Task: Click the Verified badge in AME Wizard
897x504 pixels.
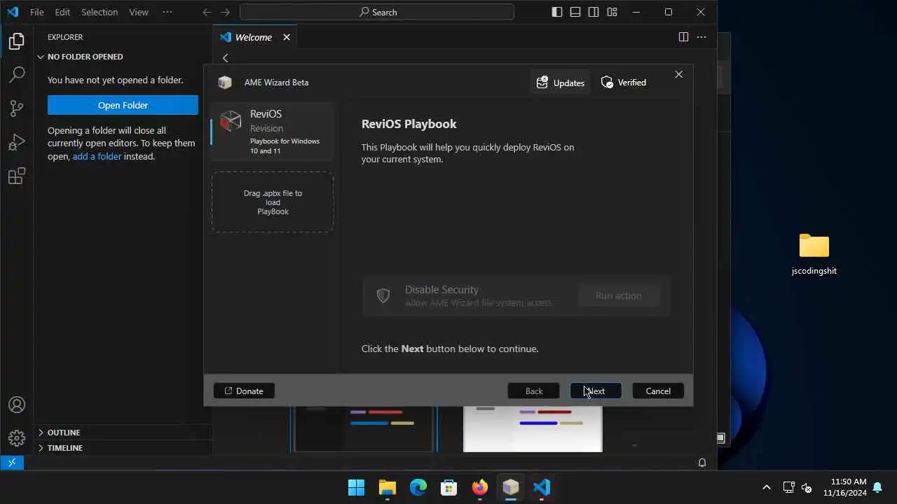Action: [x=624, y=83]
